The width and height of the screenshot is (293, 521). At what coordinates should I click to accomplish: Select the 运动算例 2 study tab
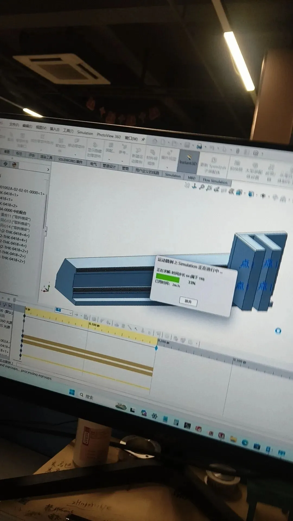[x=6, y=362]
